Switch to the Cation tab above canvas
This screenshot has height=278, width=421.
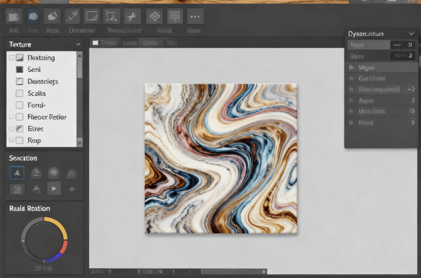tap(151, 43)
